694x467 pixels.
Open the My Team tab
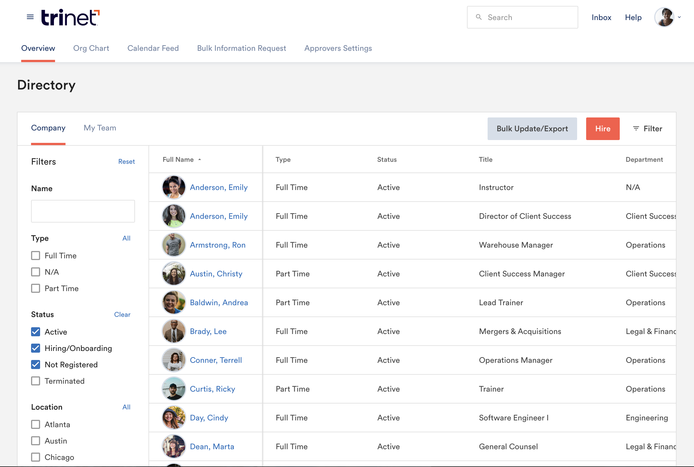pos(100,128)
